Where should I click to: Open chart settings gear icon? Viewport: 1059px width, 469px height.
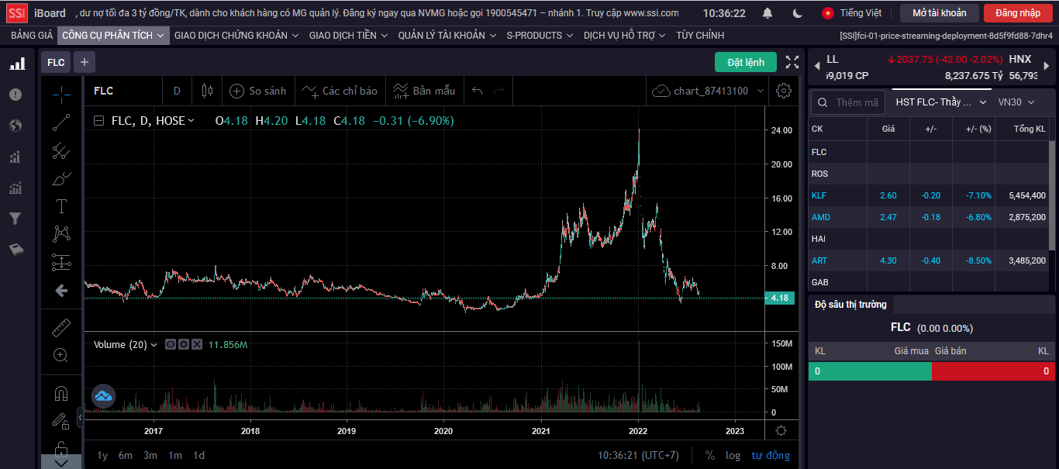pyautogui.click(x=784, y=91)
